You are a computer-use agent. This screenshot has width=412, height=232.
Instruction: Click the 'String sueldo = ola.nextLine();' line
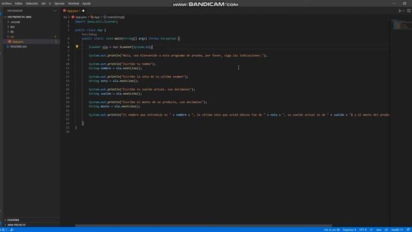pos(115,93)
